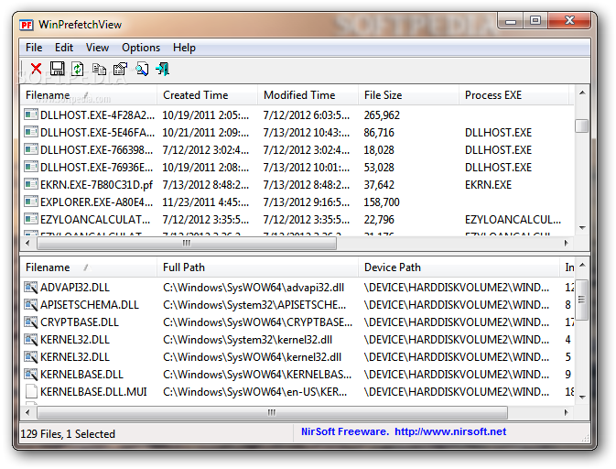Click upper pane horizontal scroll right arrow
This screenshot has height=469, width=616.
tap(566, 243)
